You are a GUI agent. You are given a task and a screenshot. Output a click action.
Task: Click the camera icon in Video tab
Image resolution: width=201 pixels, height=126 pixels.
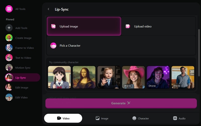click(x=59, y=118)
